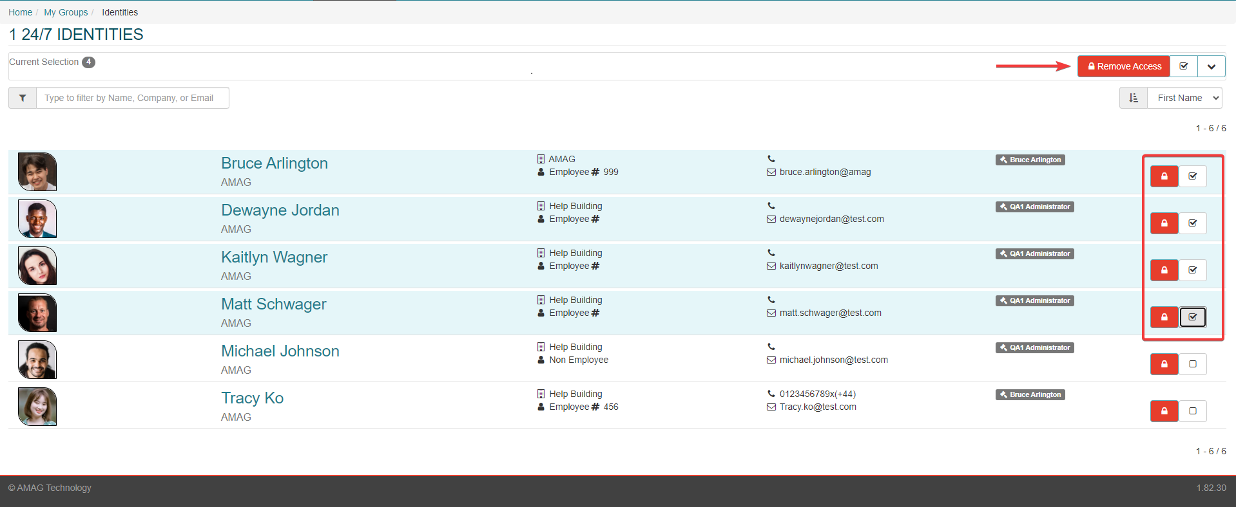Screen dimensions: 1236x507
Task: Click red lock icon for Dewayne Jordan
Action: point(1164,223)
